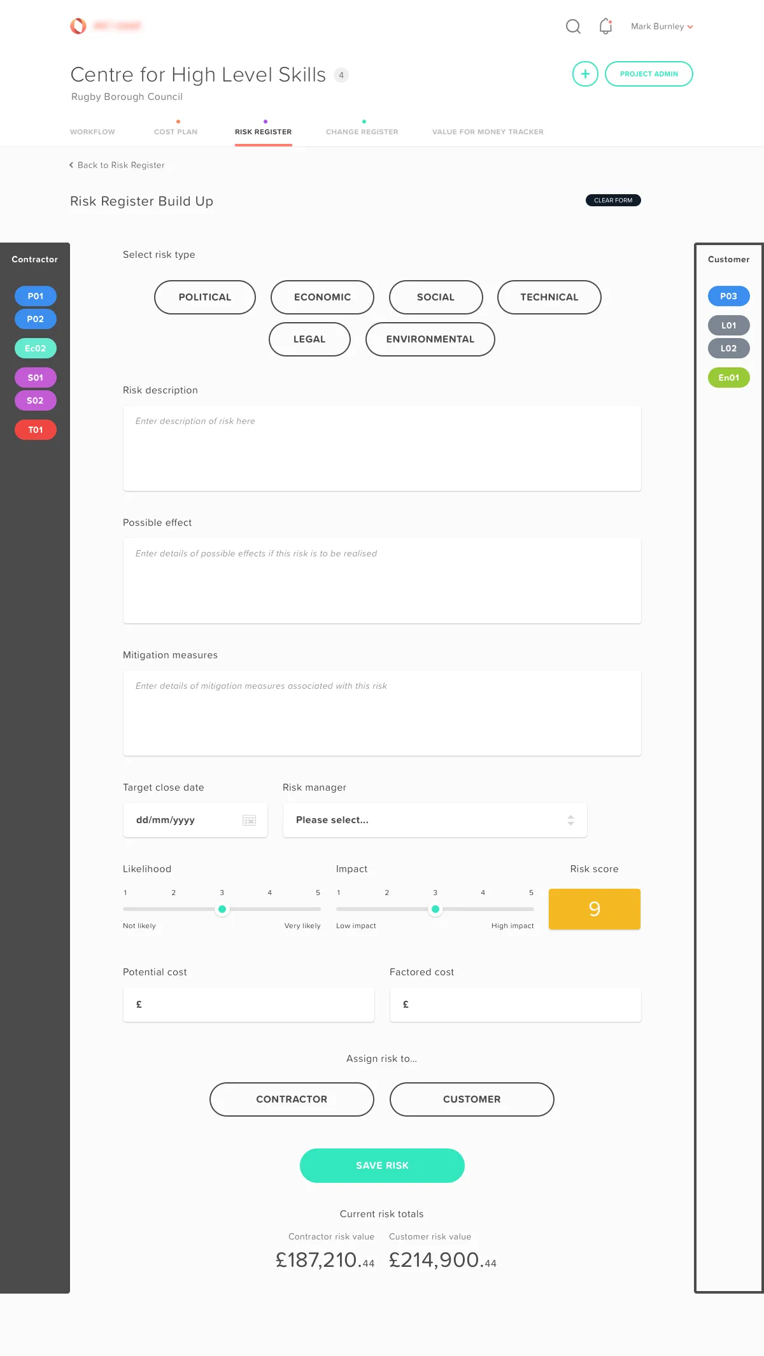
Task: Assign risk to Contractor
Action: [292, 1099]
